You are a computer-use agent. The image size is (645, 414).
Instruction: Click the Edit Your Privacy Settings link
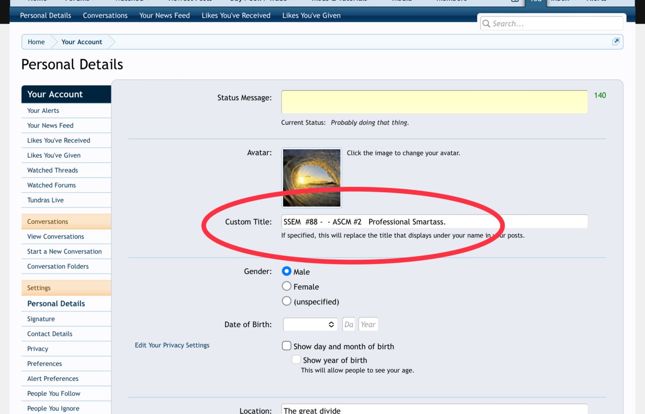pyautogui.click(x=172, y=345)
